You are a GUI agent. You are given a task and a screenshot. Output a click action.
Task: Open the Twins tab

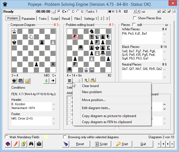pos(43,18)
